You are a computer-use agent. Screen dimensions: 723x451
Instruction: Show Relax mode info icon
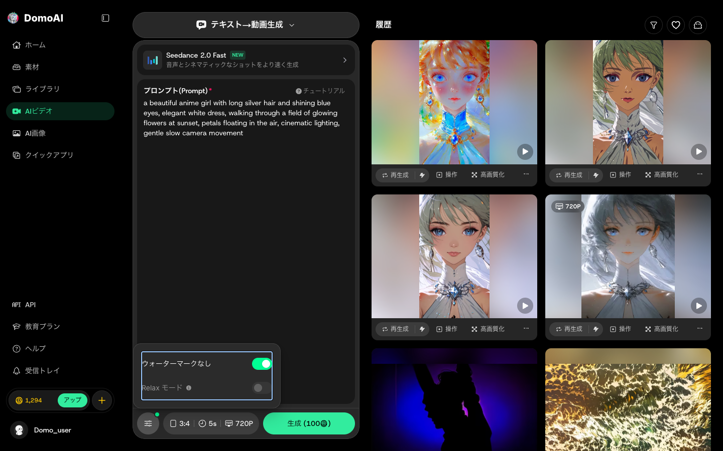click(189, 388)
